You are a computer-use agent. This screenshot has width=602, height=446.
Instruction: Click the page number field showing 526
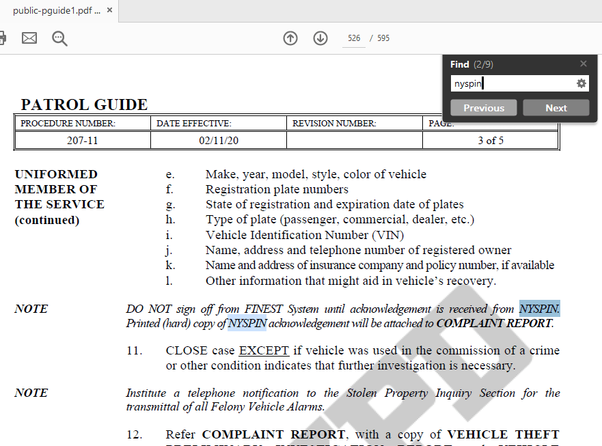point(354,38)
